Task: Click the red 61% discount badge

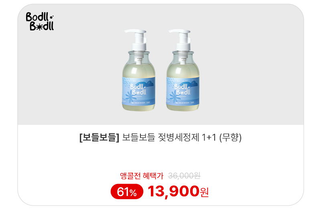Action: tap(127, 192)
